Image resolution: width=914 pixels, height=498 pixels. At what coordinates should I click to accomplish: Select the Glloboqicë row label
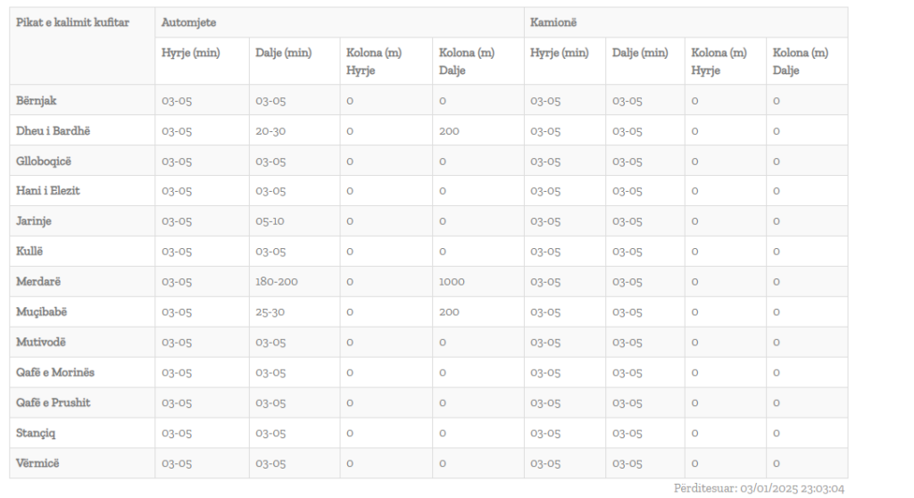click(44, 161)
